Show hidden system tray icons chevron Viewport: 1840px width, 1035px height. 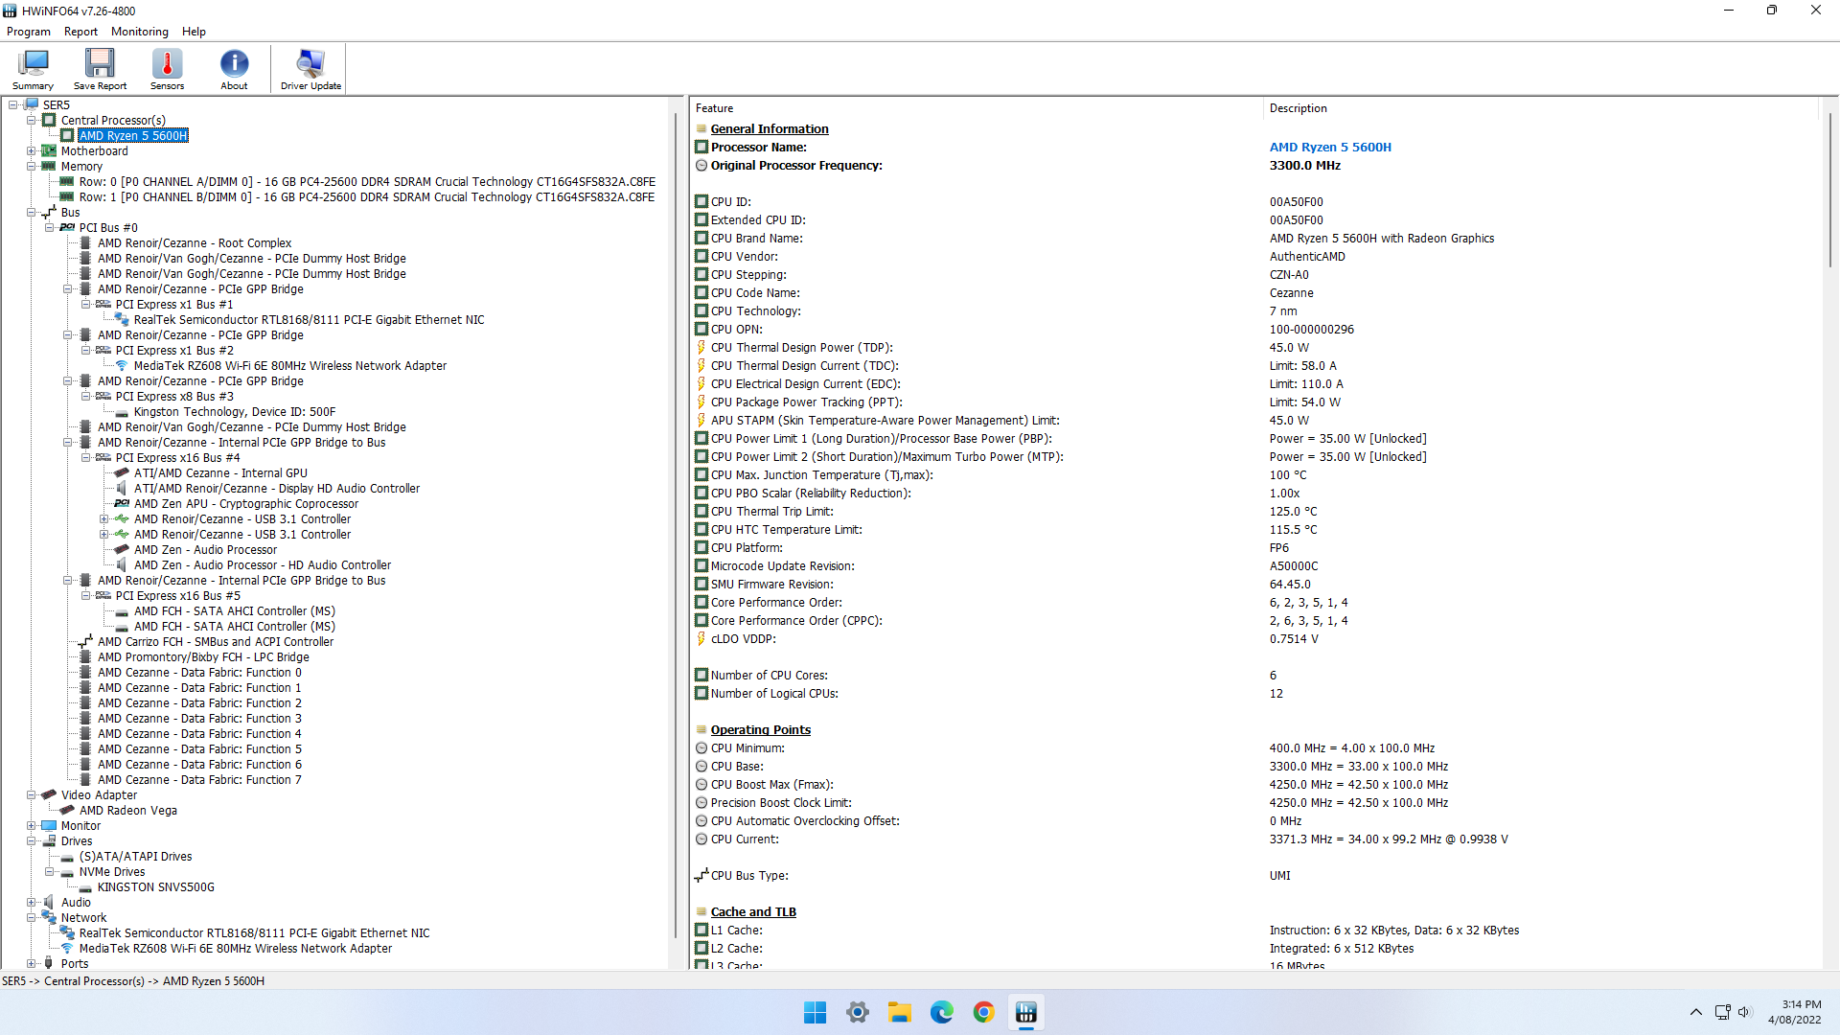tap(1695, 1012)
